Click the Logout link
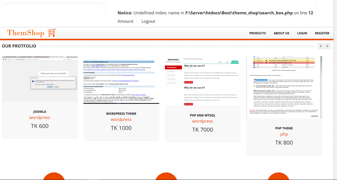The height and width of the screenshot is (180, 337). coord(148,21)
